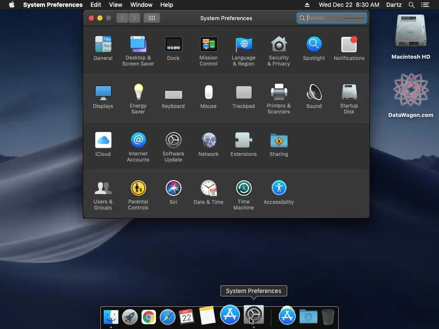Open the Notifications preference pane
This screenshot has width=439, height=329.
[349, 48]
